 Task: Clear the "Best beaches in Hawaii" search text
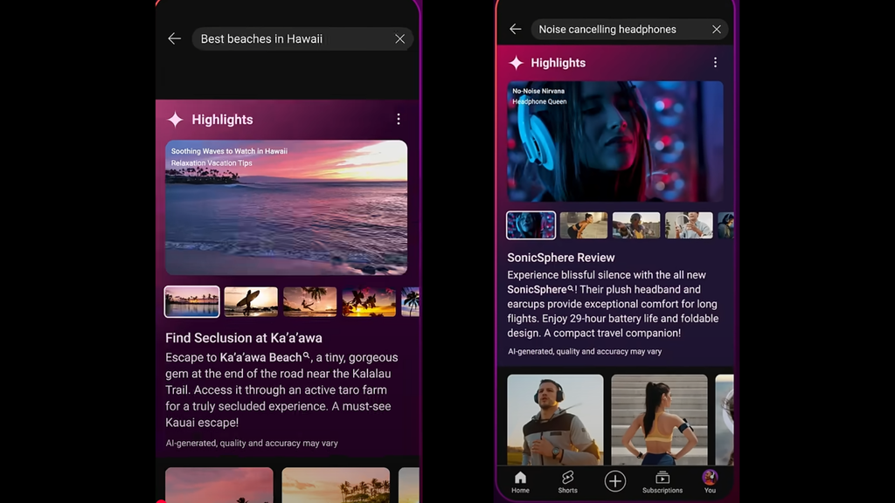[399, 38]
